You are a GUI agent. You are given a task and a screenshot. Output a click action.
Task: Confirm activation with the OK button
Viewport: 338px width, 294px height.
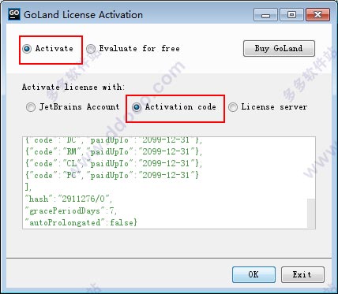[x=253, y=274]
